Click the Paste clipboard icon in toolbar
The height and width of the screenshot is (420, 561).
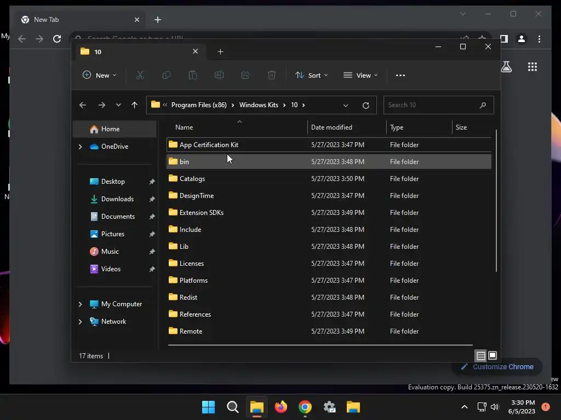click(x=192, y=75)
